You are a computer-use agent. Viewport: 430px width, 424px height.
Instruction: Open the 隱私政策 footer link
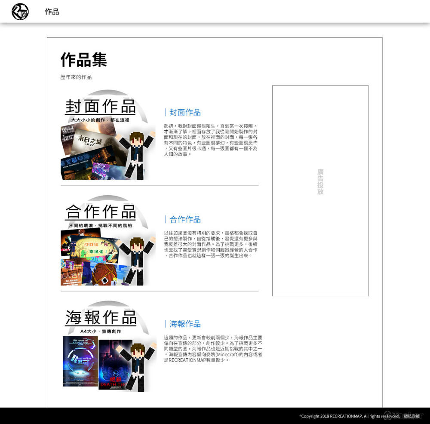pos(412,416)
